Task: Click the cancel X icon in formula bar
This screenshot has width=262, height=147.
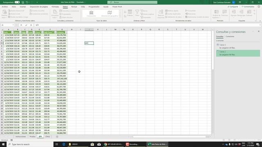Action: [21, 25]
